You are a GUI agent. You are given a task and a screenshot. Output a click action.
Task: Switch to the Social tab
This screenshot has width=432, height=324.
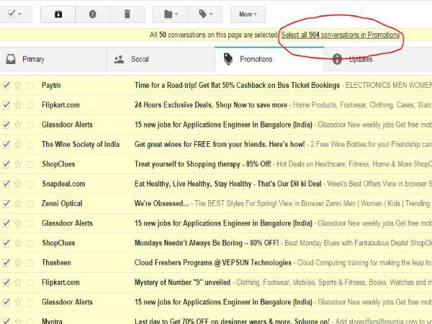[161, 59]
